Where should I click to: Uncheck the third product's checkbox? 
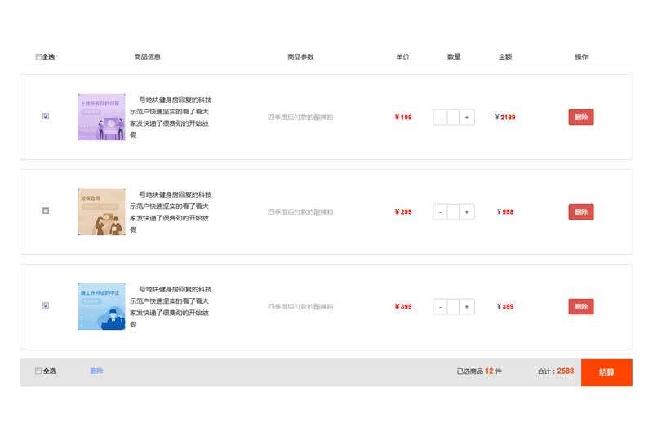point(46,305)
